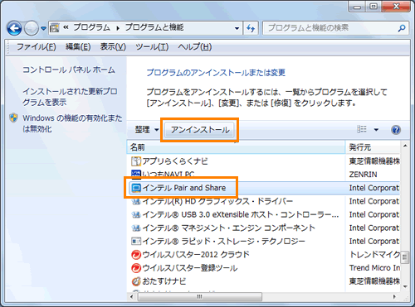The image size is (415, 307).
Task: Click the control panel icon in address bar
Action: [55, 28]
